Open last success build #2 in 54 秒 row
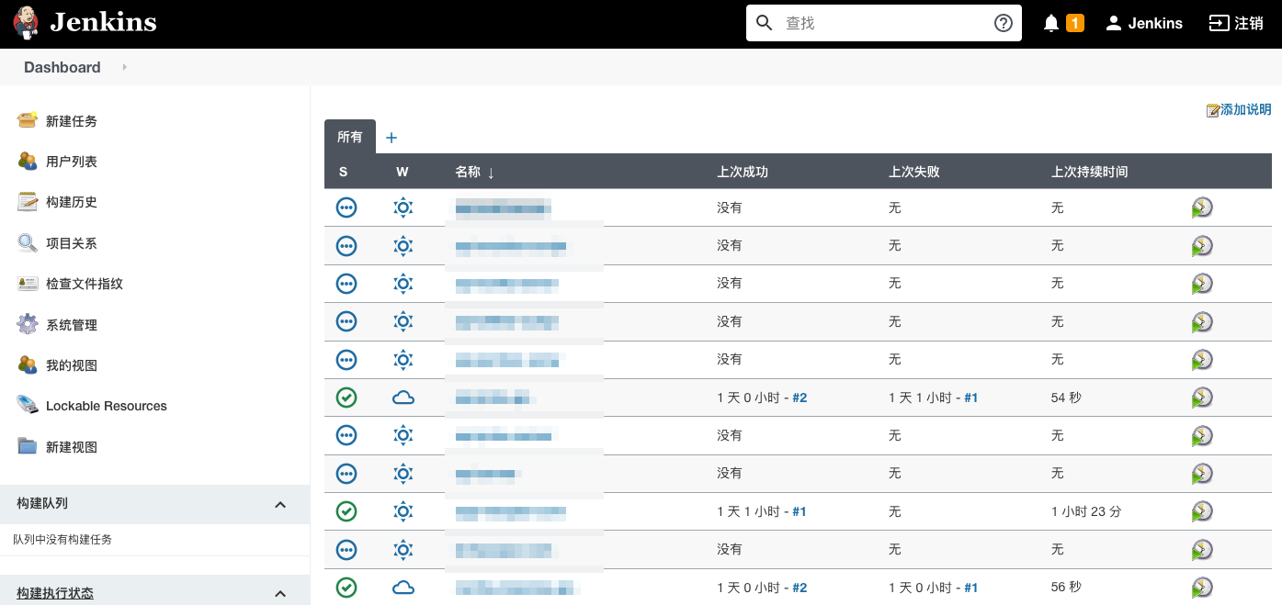This screenshot has height=605, width=1282. point(800,398)
